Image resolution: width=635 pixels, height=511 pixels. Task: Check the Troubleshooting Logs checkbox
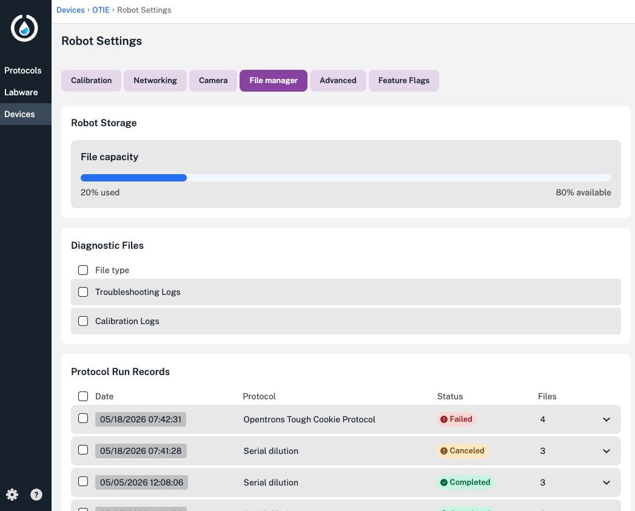(x=83, y=292)
